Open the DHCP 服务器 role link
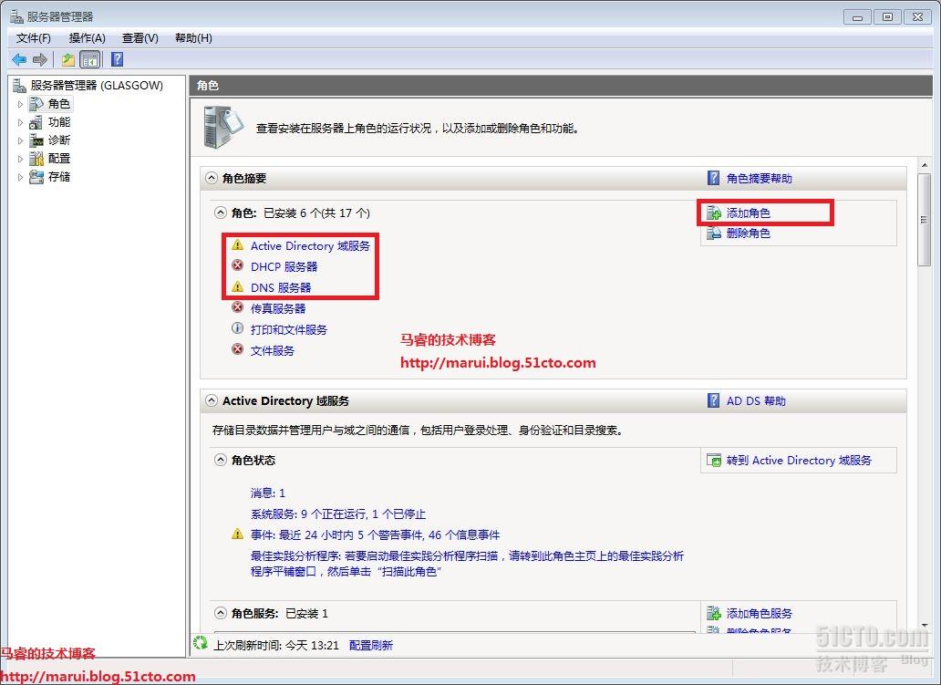Screen dimensions: 941x685 click(x=284, y=266)
